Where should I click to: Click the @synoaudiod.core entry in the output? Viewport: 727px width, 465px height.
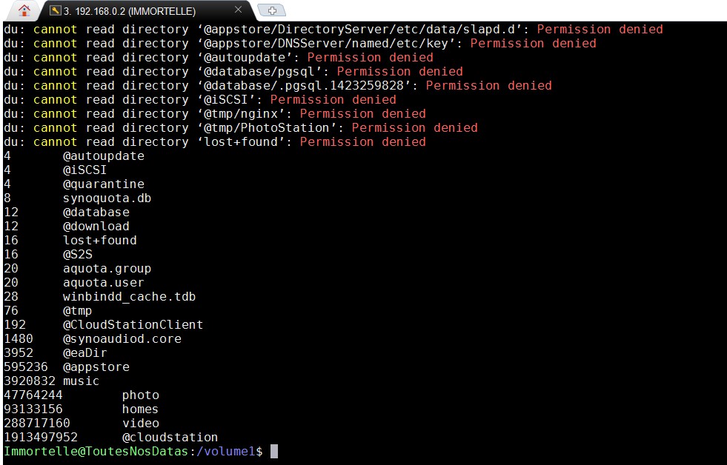[x=122, y=338]
